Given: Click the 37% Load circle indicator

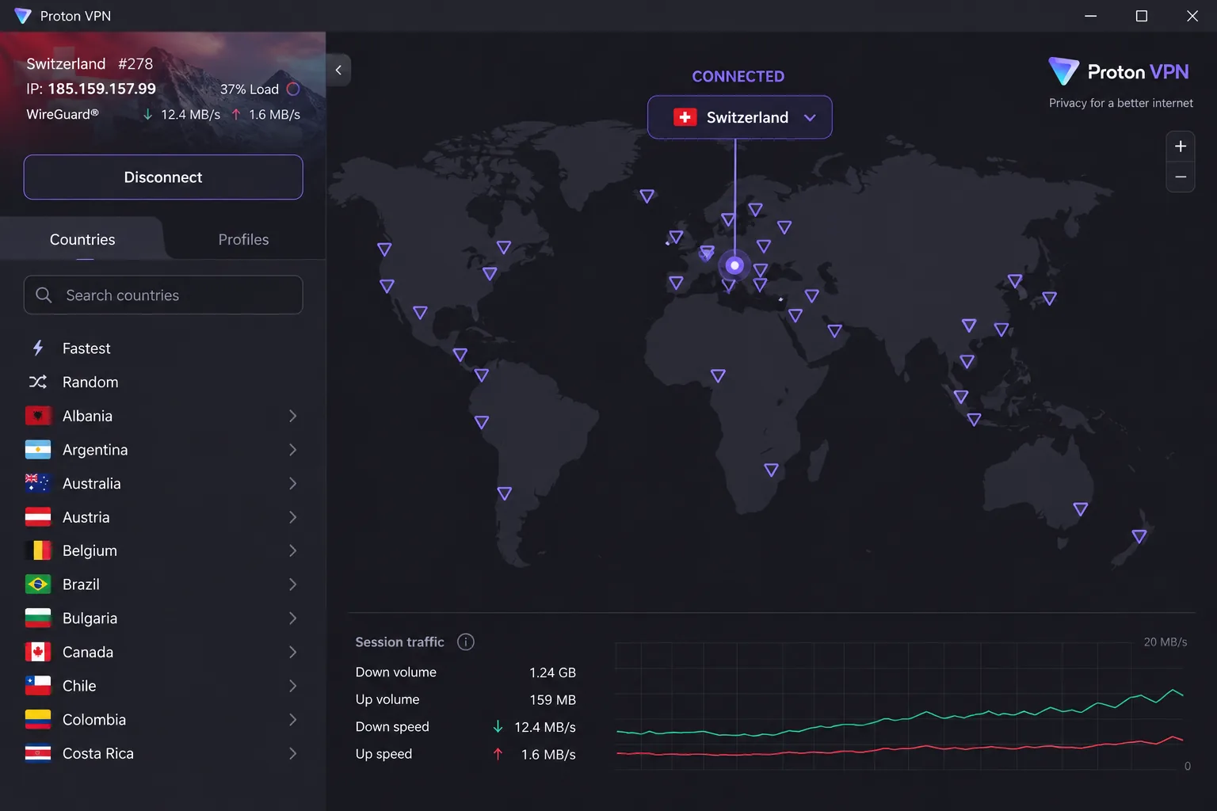Looking at the screenshot, I should [x=293, y=89].
